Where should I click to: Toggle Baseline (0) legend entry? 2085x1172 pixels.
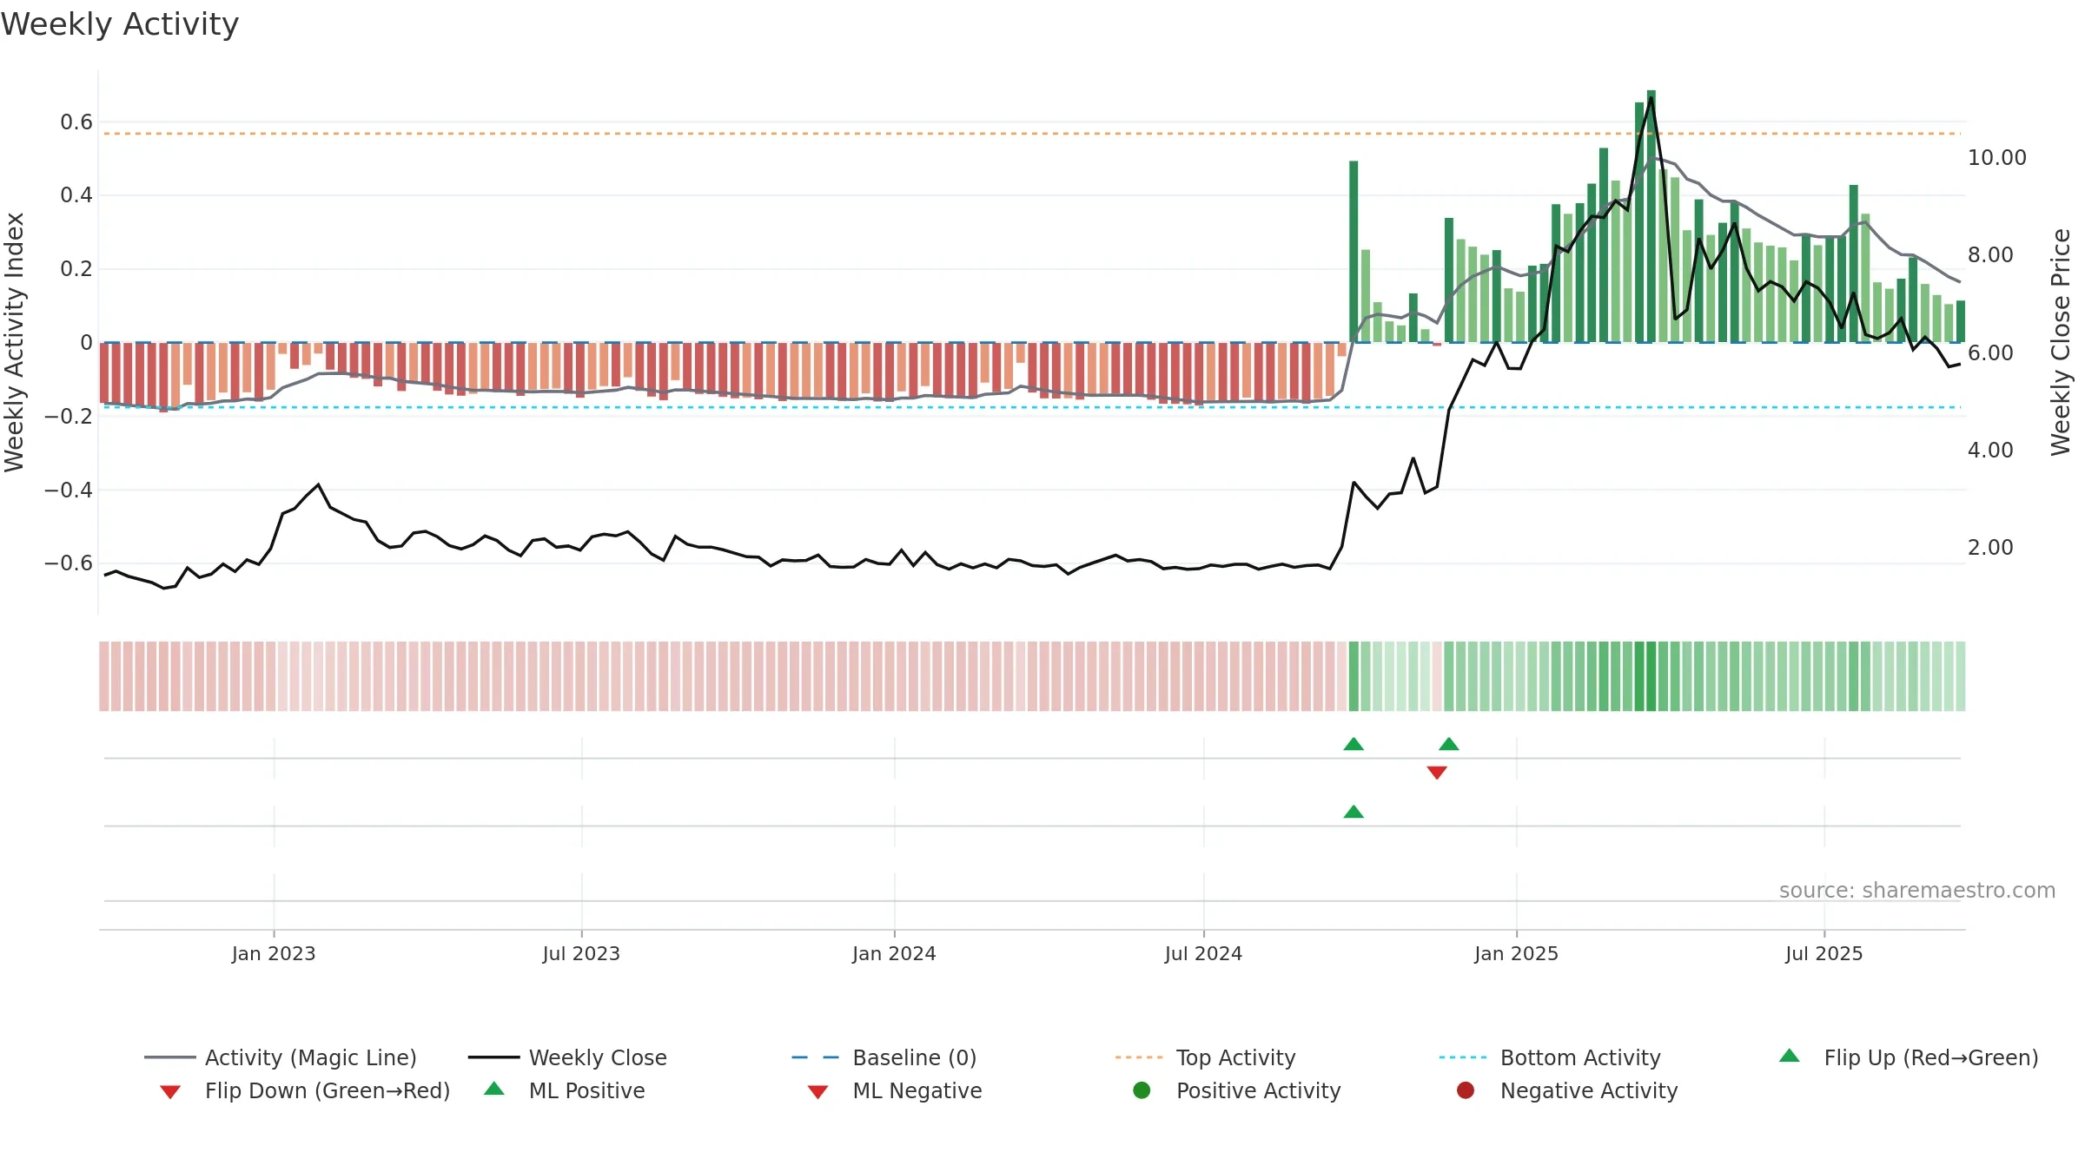[x=884, y=1057]
